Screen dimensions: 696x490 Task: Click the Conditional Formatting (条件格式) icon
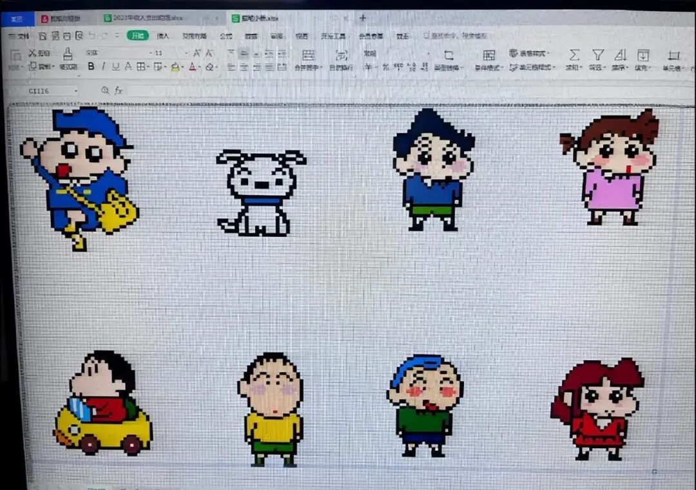[x=488, y=55]
